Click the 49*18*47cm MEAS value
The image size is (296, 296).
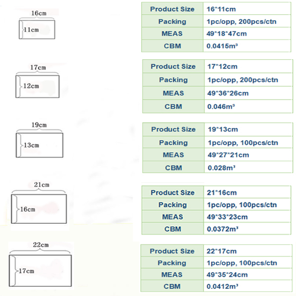(227, 34)
